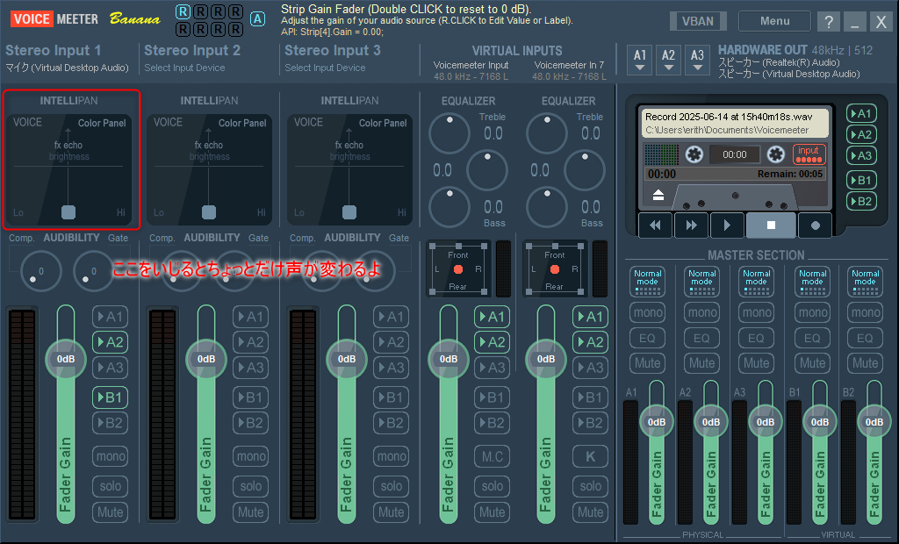The width and height of the screenshot is (899, 544).
Task: Click the Stereo Input 1 Gate knob
Action: (93, 271)
